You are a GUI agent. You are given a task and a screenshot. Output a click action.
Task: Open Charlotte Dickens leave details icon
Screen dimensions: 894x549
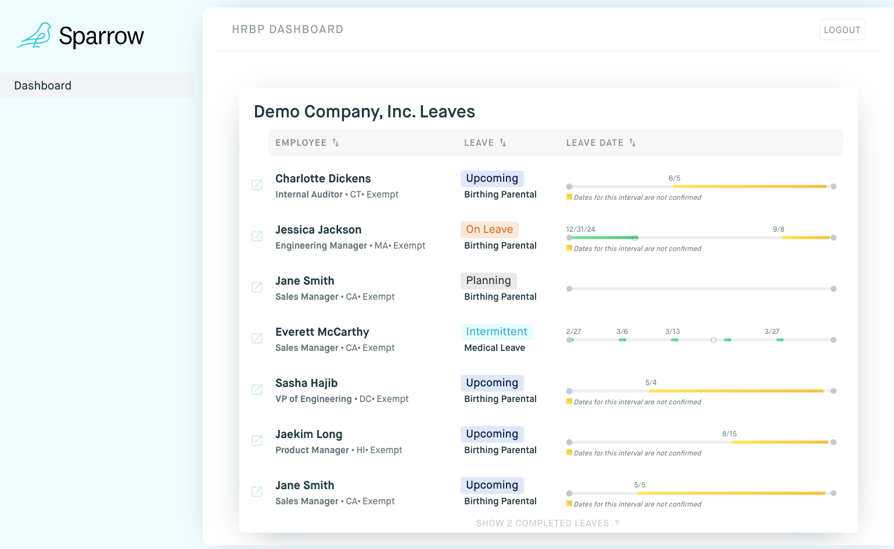(257, 185)
